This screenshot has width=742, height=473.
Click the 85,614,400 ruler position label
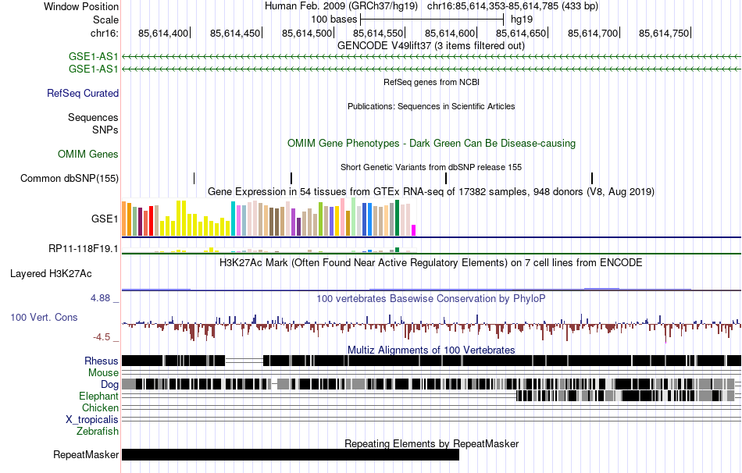click(x=163, y=33)
